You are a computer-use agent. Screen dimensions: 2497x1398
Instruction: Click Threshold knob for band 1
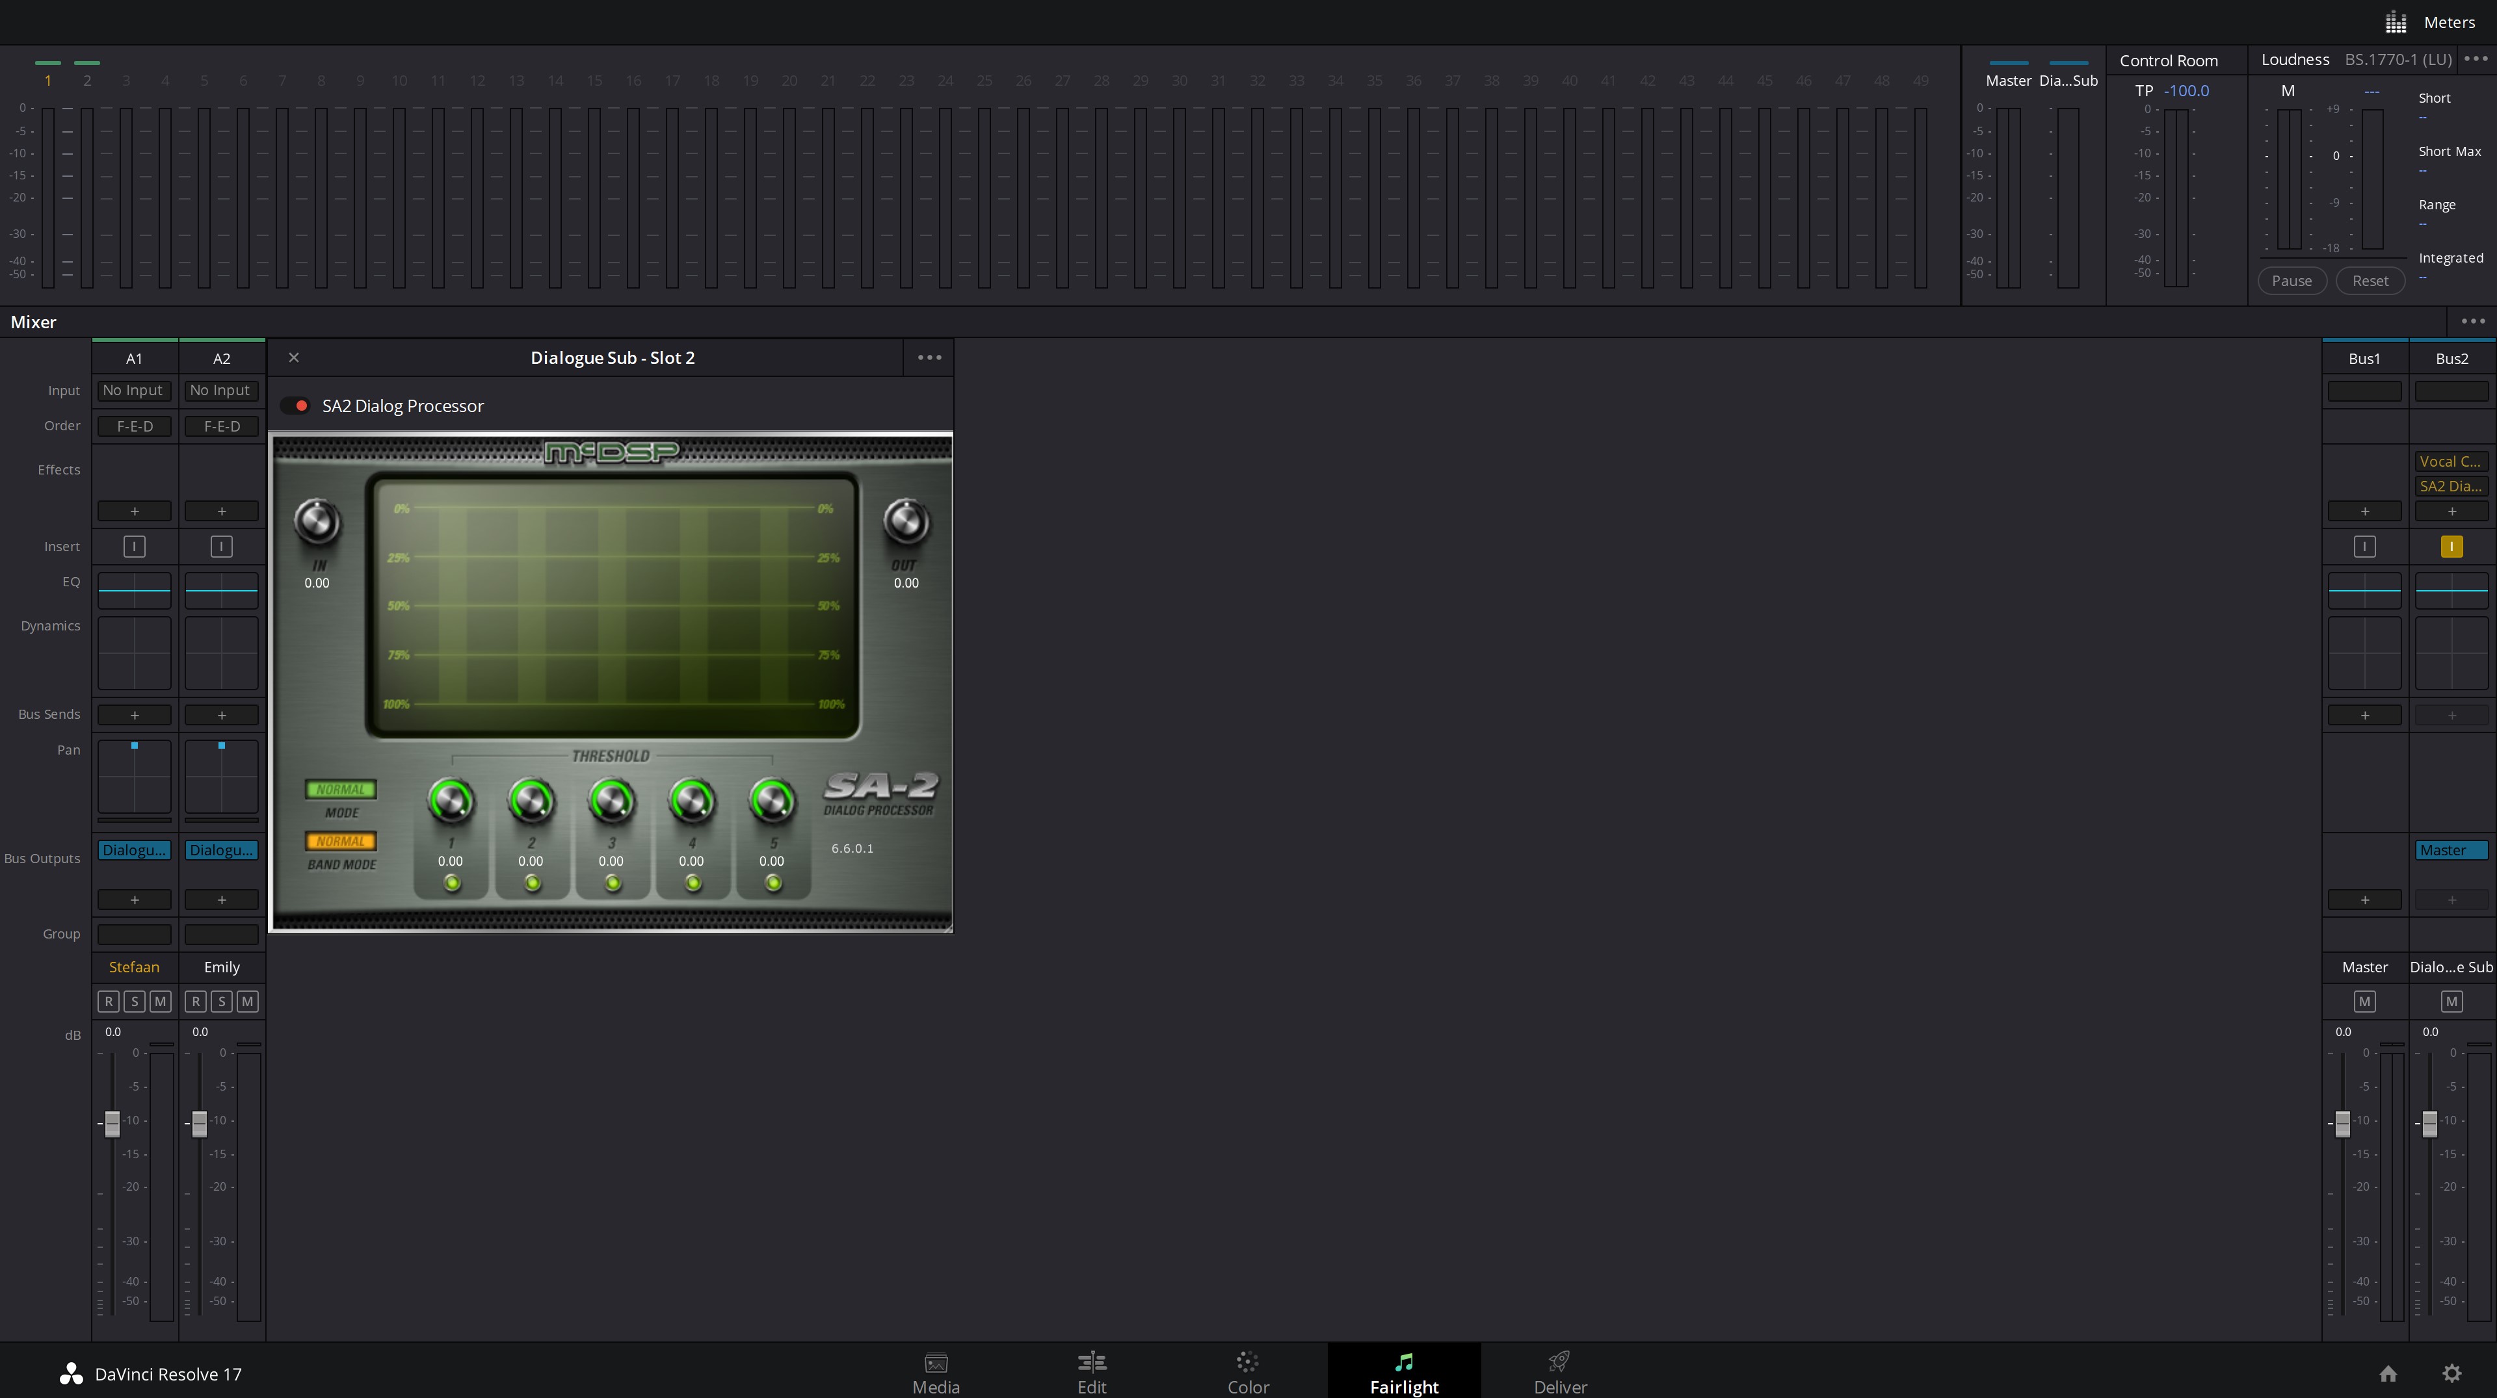click(x=451, y=801)
